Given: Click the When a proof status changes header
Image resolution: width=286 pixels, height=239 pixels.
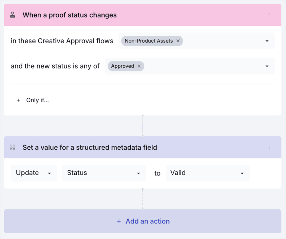Looking at the screenshot, I should coord(69,15).
